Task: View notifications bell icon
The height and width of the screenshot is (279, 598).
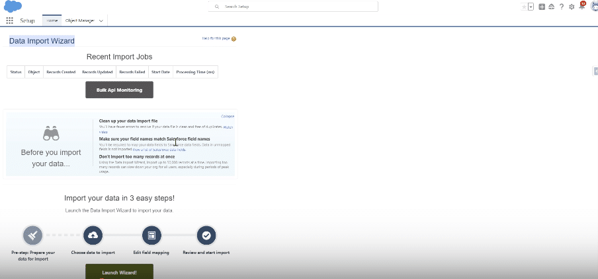Action: point(581,6)
